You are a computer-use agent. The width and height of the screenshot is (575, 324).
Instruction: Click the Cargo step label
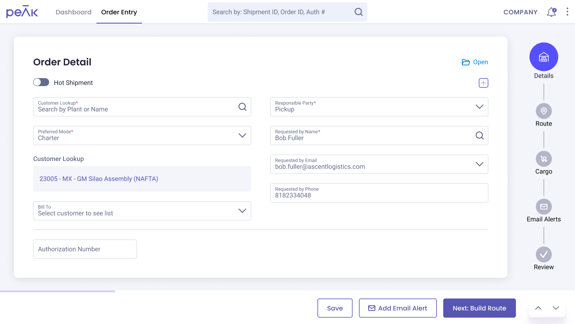pyautogui.click(x=544, y=171)
